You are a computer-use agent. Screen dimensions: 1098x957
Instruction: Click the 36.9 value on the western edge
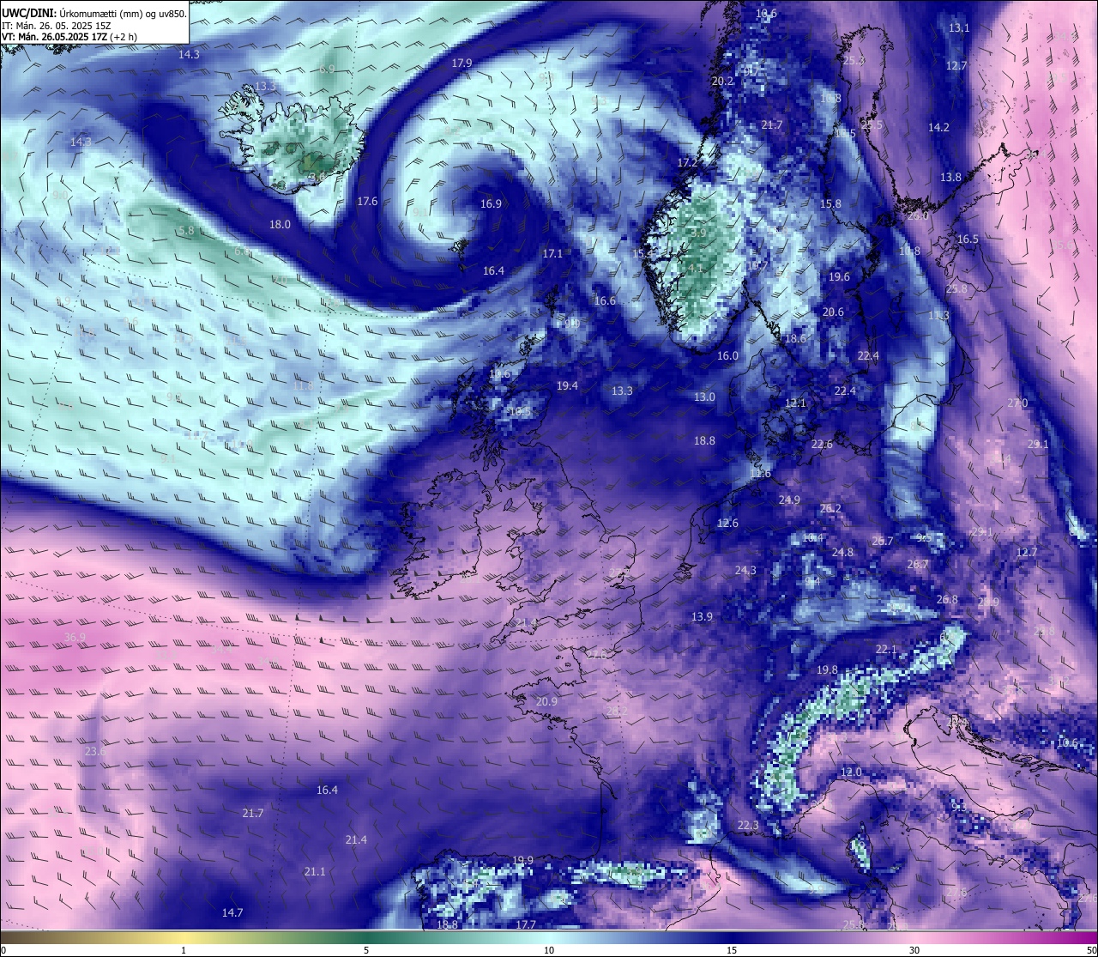click(x=75, y=638)
